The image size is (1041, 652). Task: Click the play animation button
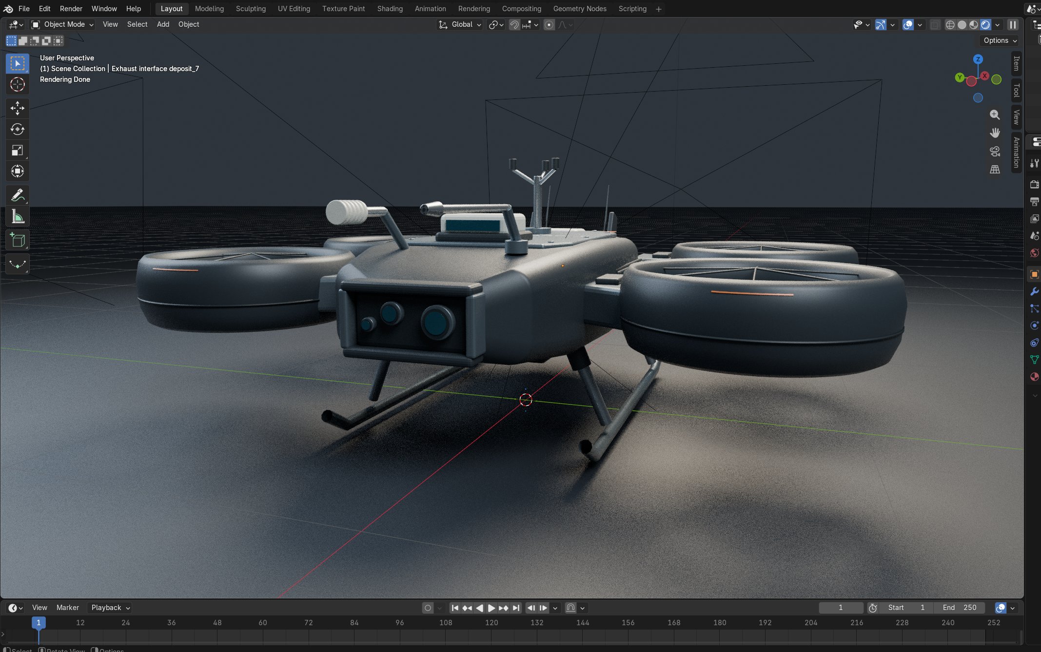point(491,608)
